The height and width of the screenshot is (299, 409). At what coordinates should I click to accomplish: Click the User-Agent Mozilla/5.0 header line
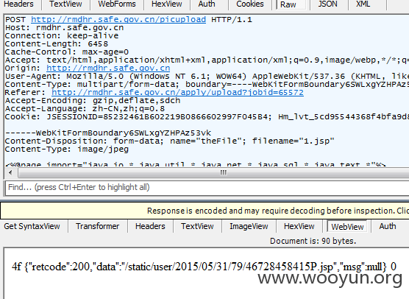coord(207,77)
